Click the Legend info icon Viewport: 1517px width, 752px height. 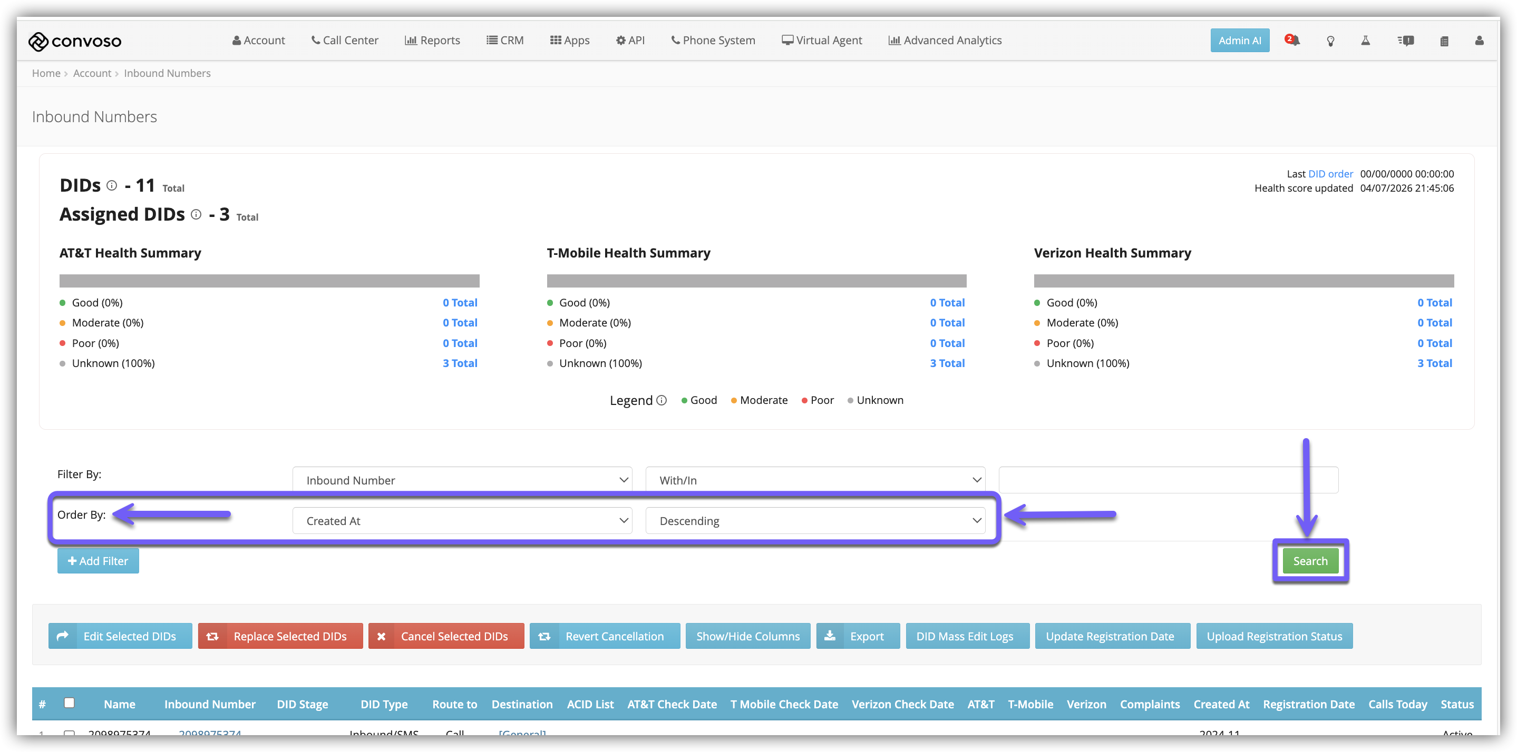pos(662,400)
